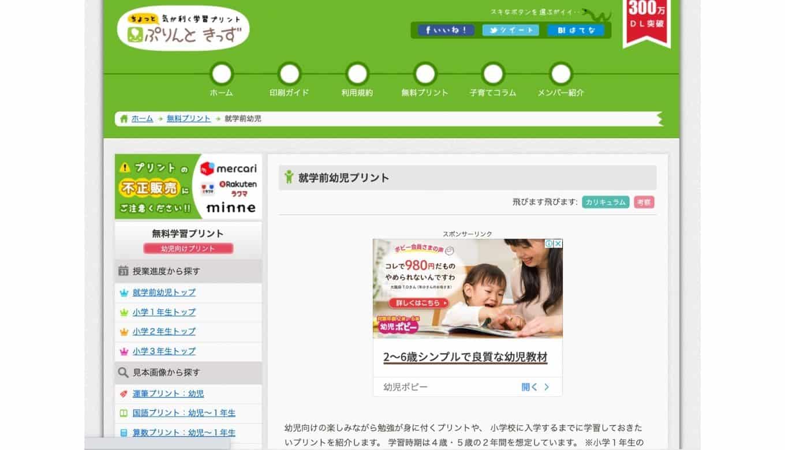Open メンバー紹介 from the navigation menu
The image size is (785, 450).
click(559, 91)
